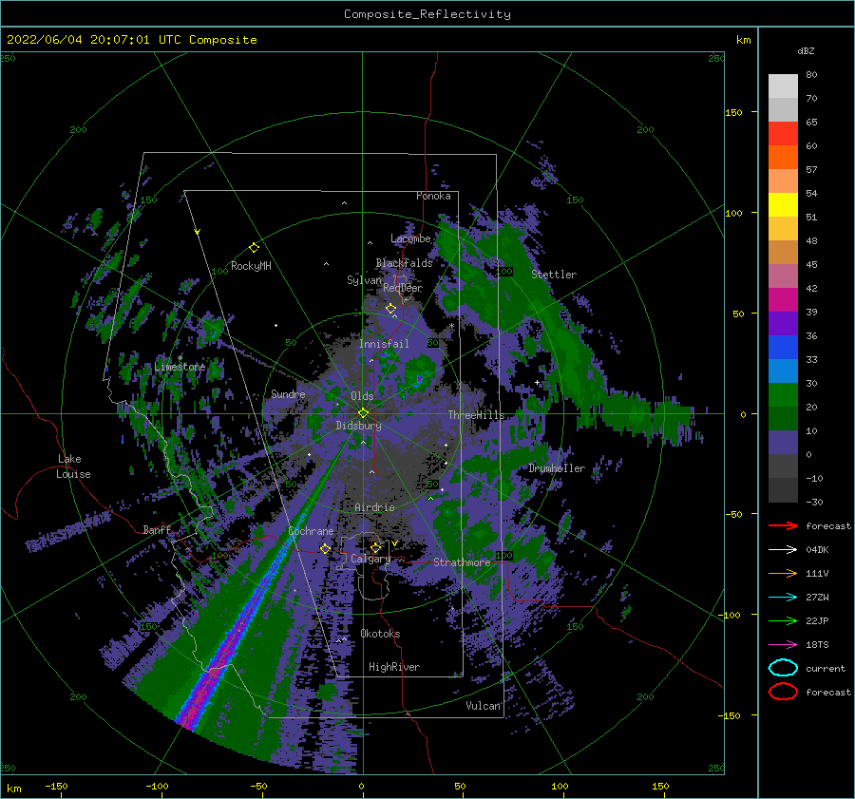Viewport: 855px width, 799px height.
Task: Click the bottom axis -100 tick label
Action: [x=157, y=786]
